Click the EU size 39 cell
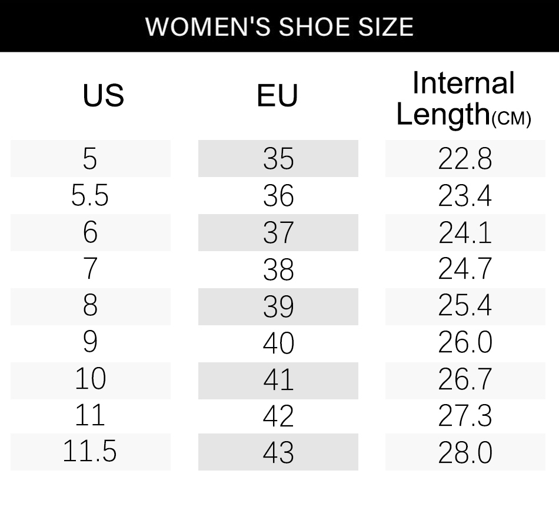559x507 pixels. click(x=278, y=307)
